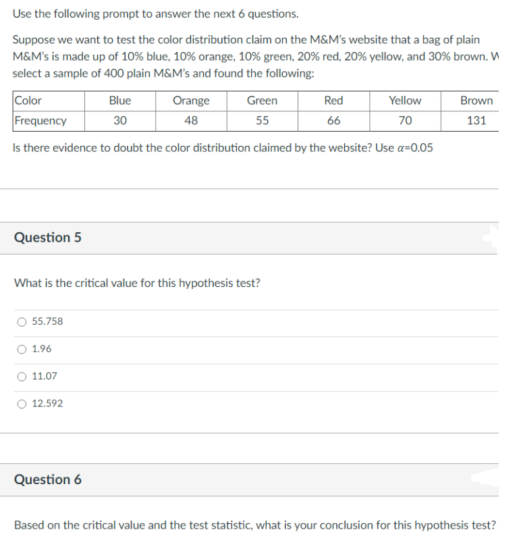Select the 12.592 answer option
The image size is (515, 553).
point(21,403)
